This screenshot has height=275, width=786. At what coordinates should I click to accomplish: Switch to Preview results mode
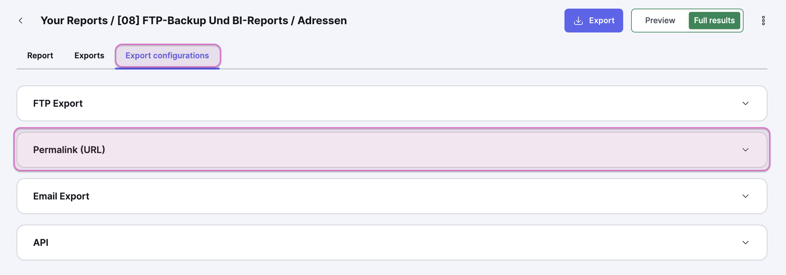coord(660,21)
